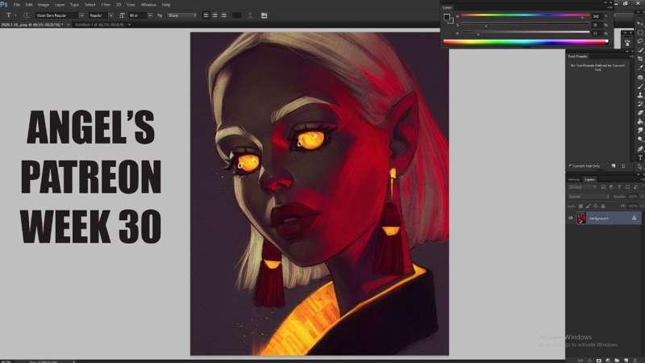This screenshot has width=645, height=363.
Task: Toggle the Current Tool Only checkbox
Action: pos(570,166)
